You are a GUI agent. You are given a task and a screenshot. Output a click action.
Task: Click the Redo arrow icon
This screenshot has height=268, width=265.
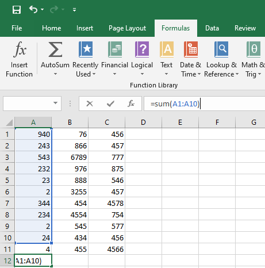(x=54, y=9)
